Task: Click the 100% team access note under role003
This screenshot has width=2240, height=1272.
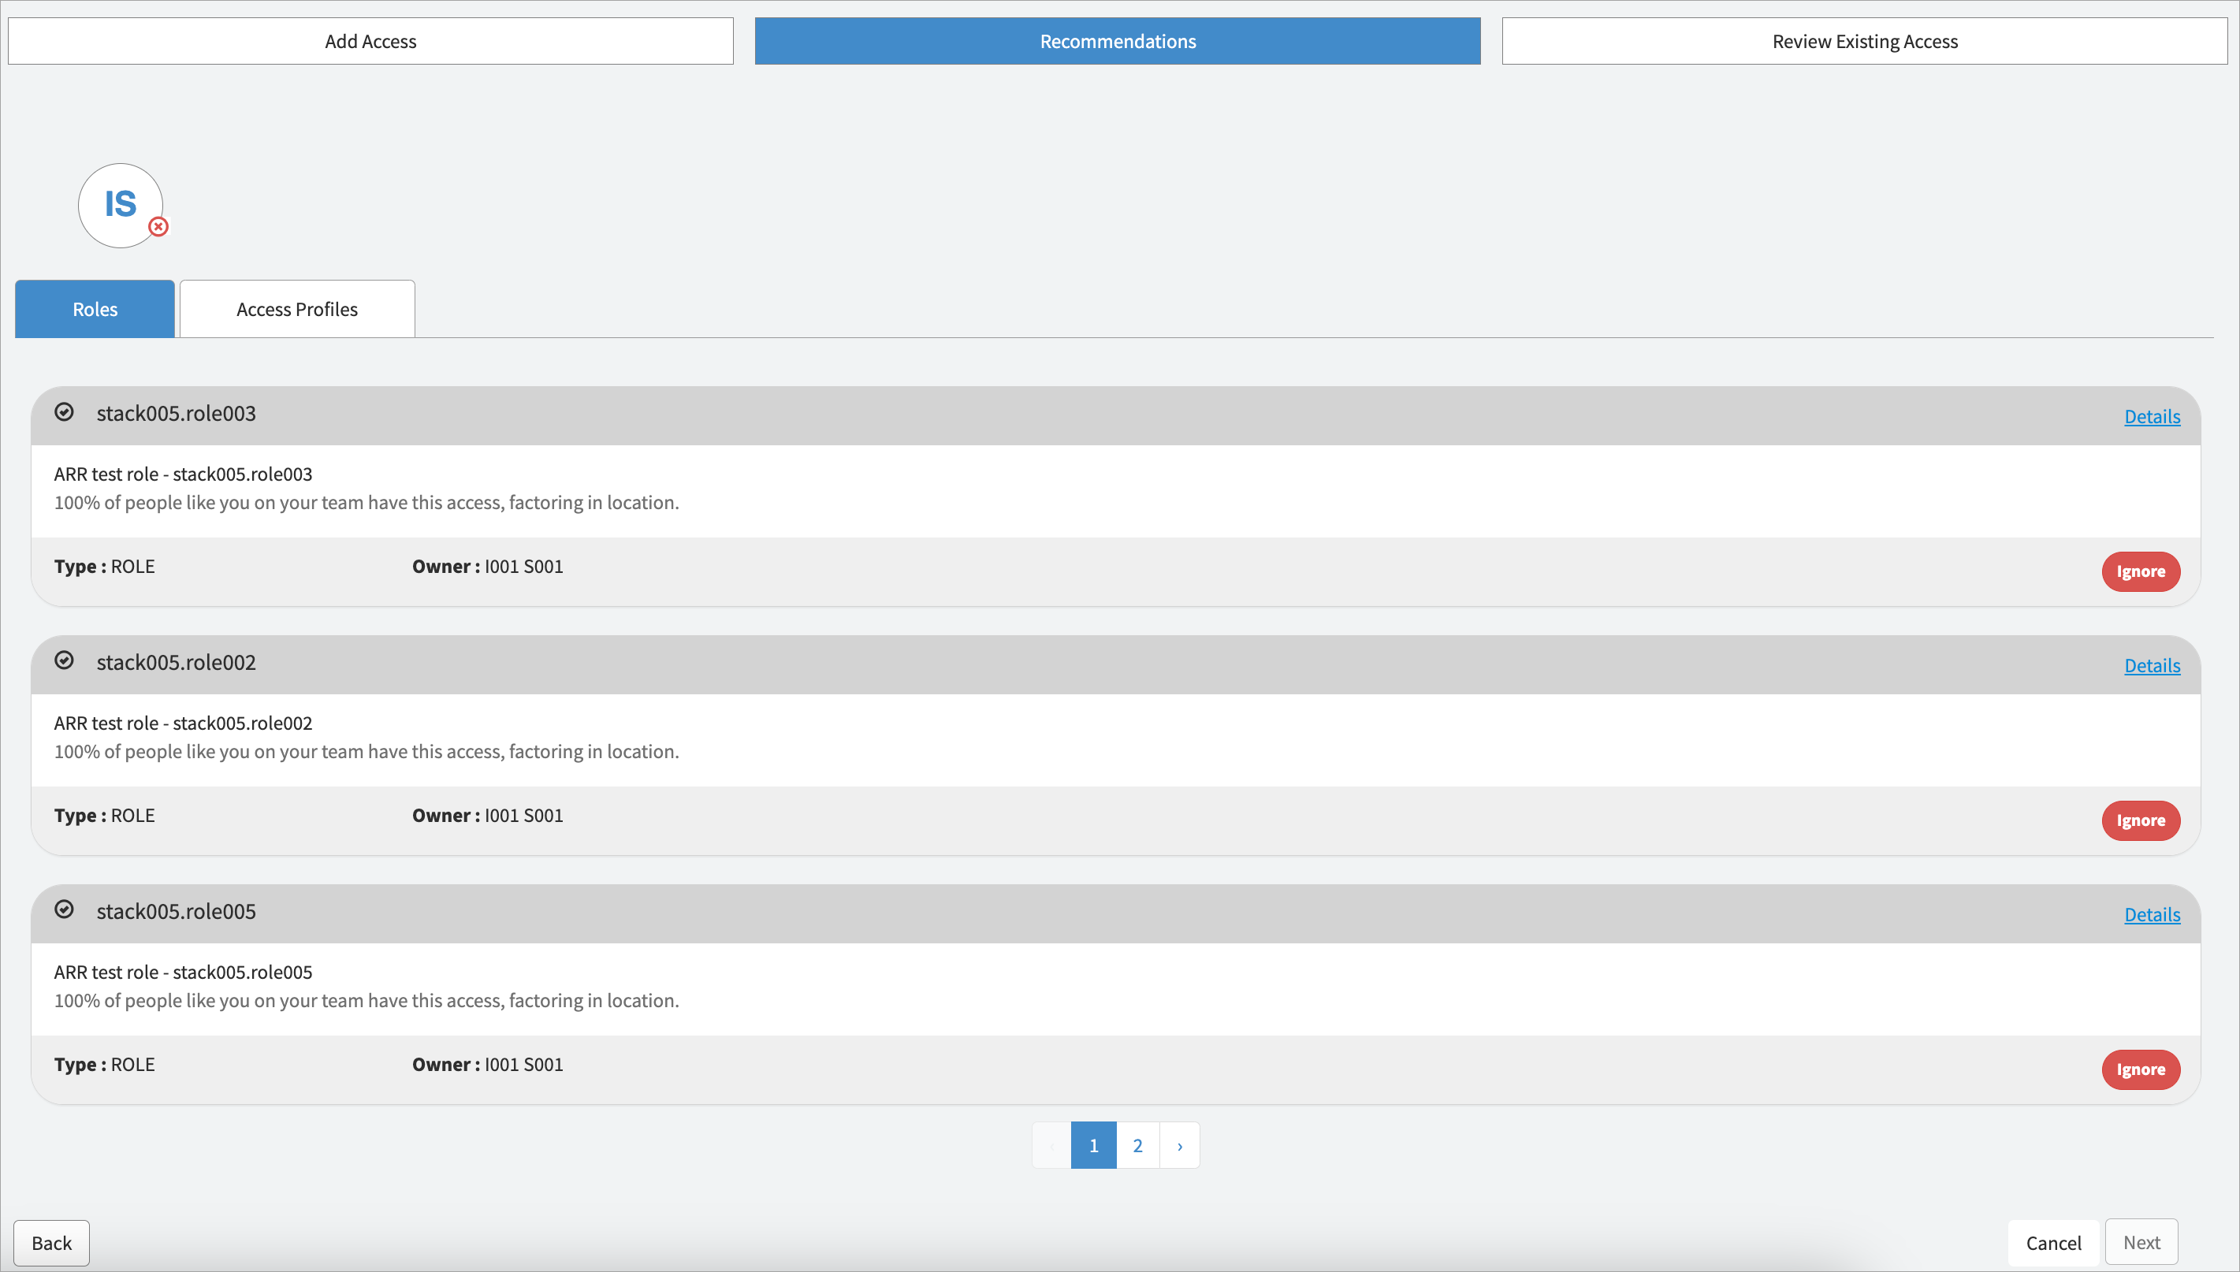Action: [366, 502]
